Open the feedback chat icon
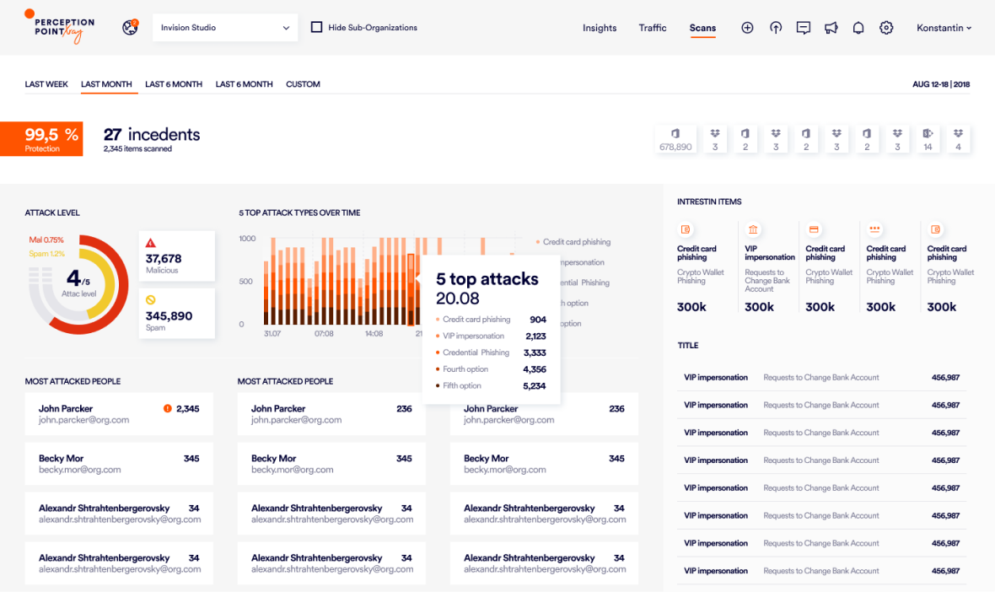Viewport: 995px width, 592px height. click(x=803, y=27)
